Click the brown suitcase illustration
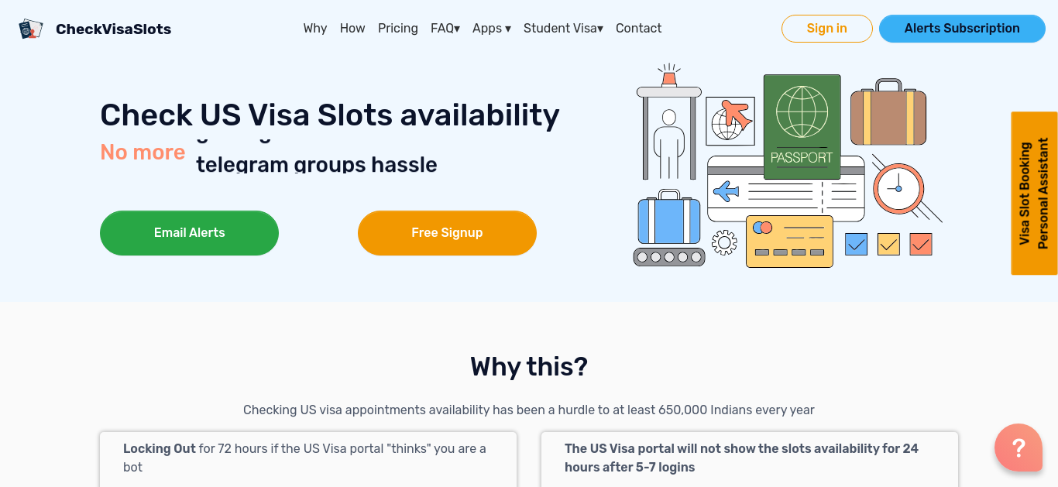Image resolution: width=1058 pixels, height=487 pixels. (888, 112)
